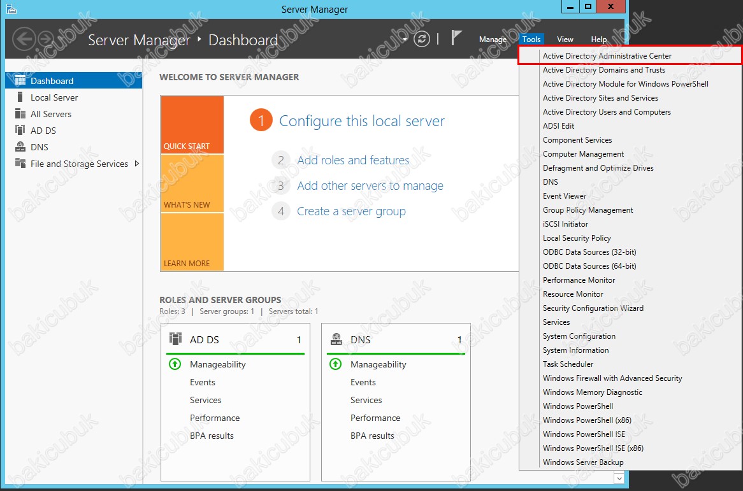Run Windows Memory Diagnostic

click(630, 392)
